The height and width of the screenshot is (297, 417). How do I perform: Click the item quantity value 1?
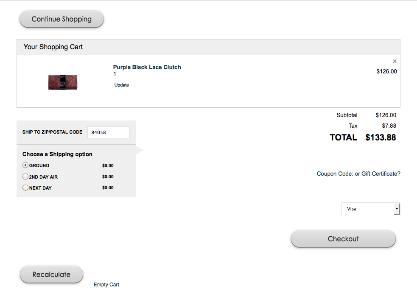point(115,74)
